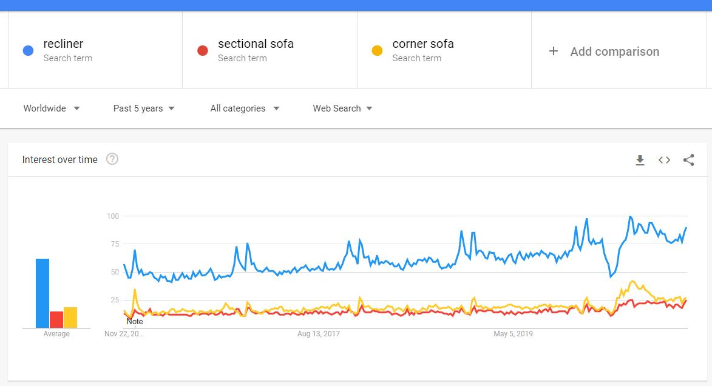Click the blue recliner average bar
The height and width of the screenshot is (386, 712).
click(x=42, y=293)
